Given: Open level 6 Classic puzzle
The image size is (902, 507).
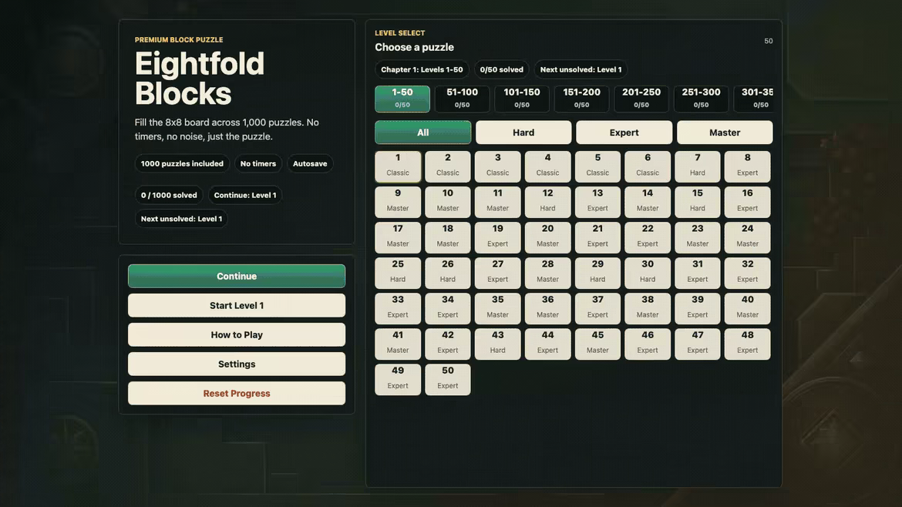Looking at the screenshot, I should [x=648, y=166].
